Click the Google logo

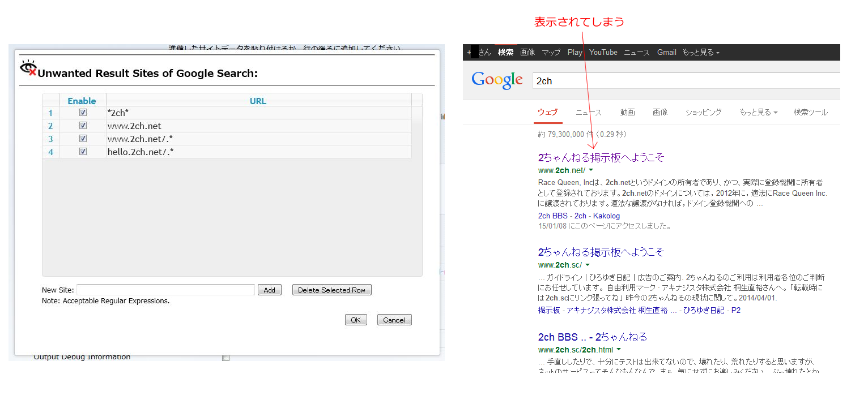(x=497, y=80)
